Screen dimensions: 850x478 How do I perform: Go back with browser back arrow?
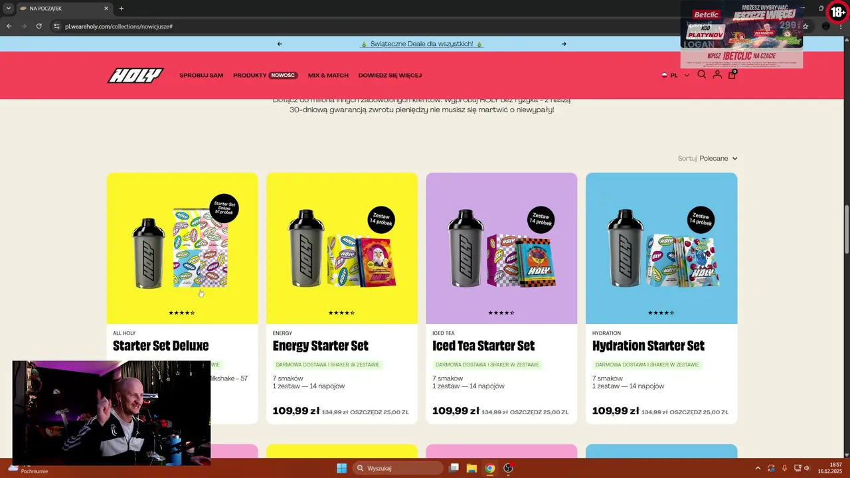[x=9, y=26]
